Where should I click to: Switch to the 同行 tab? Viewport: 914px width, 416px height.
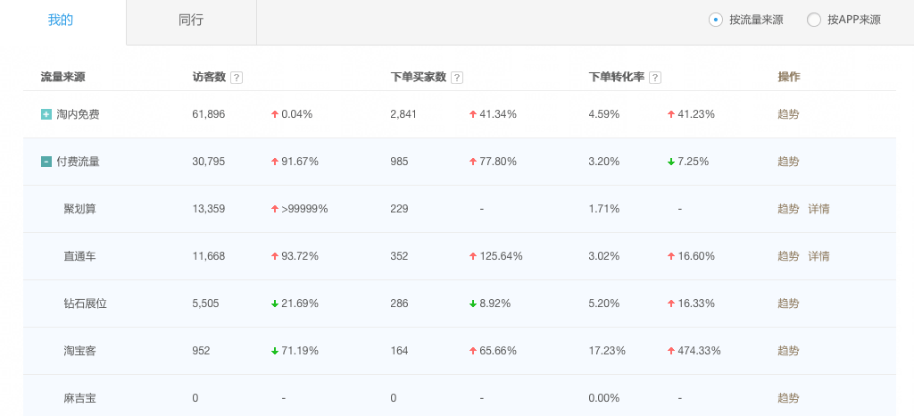point(191,20)
